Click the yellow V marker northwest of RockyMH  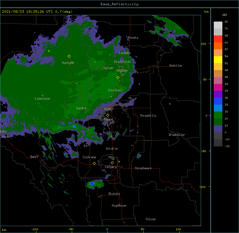coord(49,51)
